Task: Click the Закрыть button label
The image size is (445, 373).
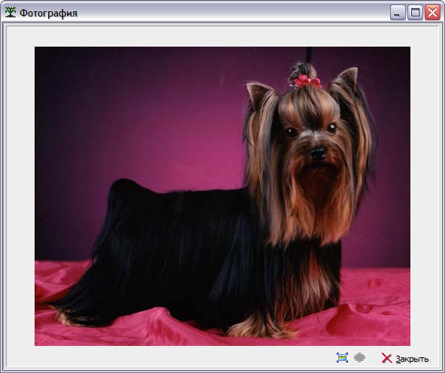Action: tap(412, 359)
